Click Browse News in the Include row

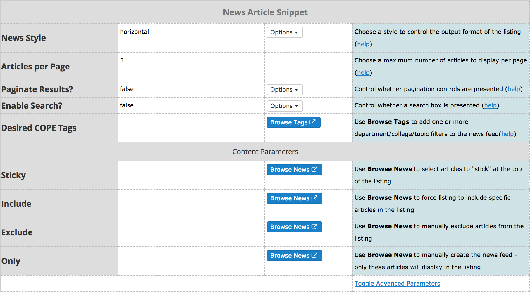(294, 198)
